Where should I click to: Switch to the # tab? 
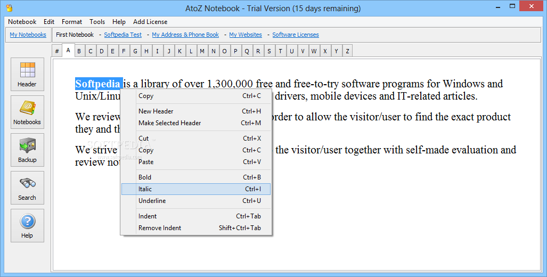(57, 51)
